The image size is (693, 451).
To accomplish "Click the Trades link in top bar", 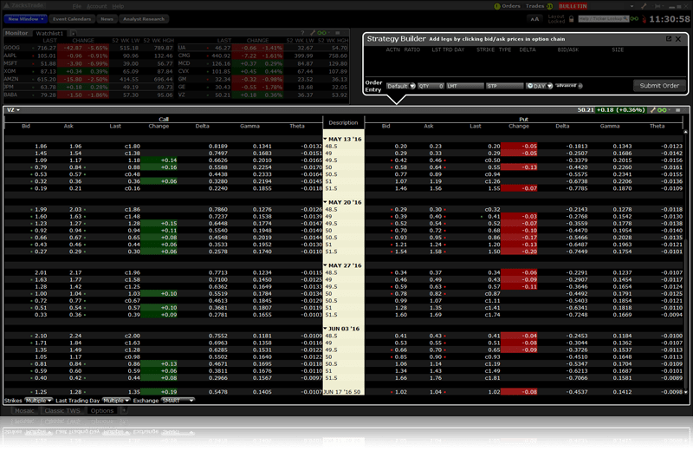I will pyautogui.click(x=534, y=6).
